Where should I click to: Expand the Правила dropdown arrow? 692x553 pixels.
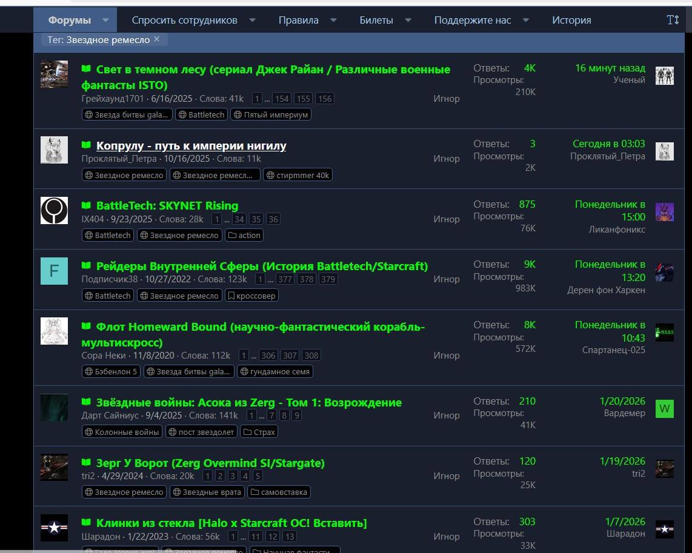333,20
